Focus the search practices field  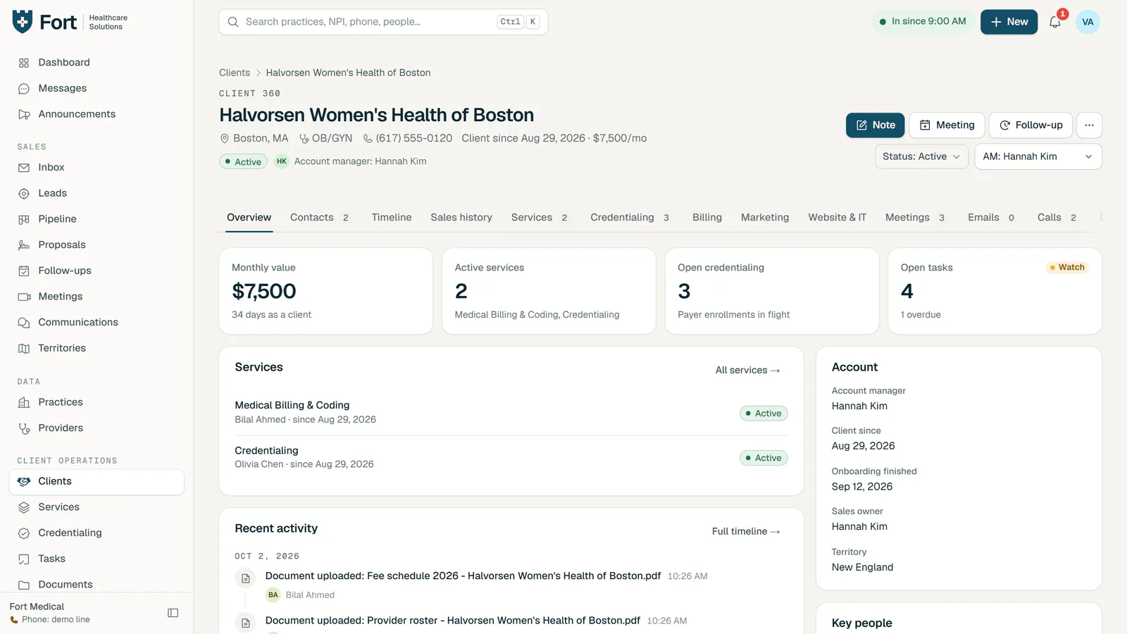[383, 22]
